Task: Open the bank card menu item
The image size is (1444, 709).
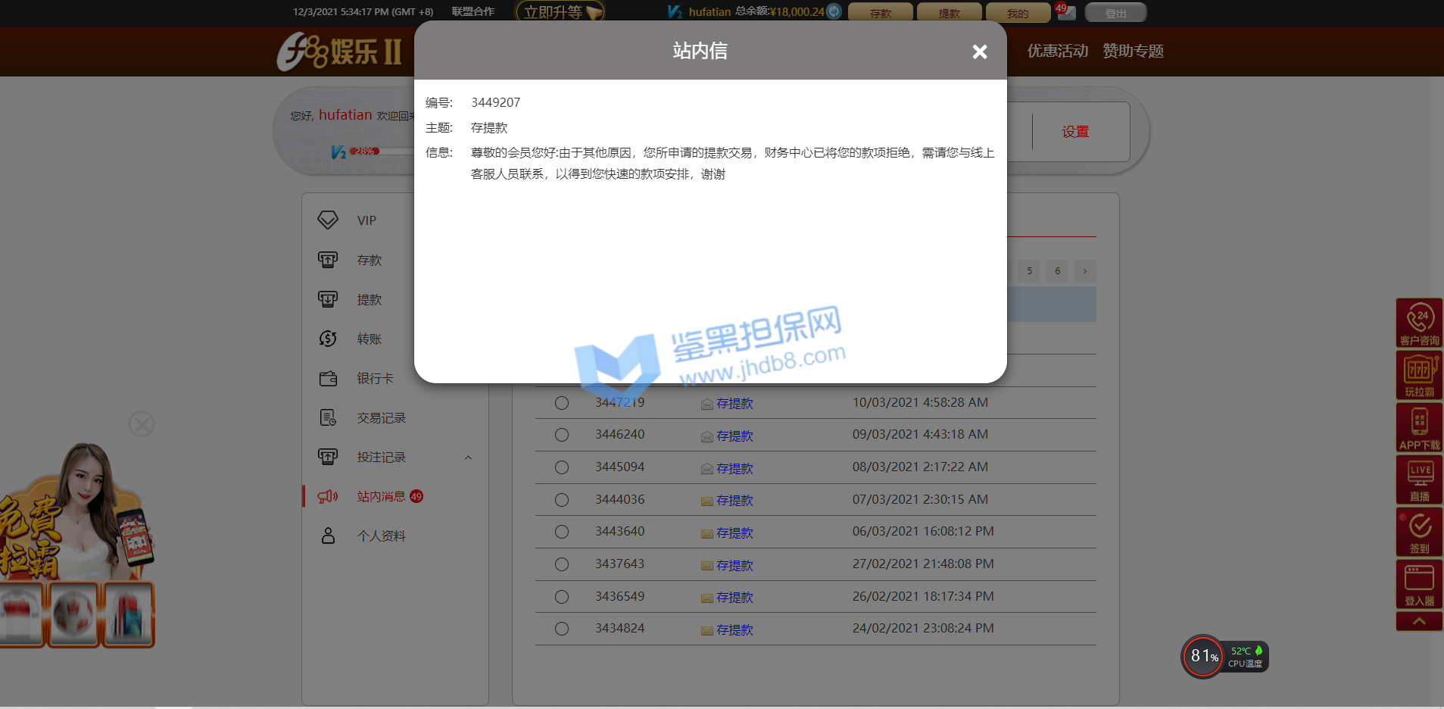Action: 375,379
